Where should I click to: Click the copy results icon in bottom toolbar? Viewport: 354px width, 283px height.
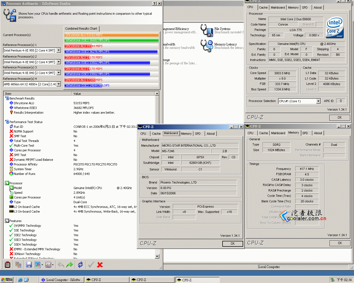(x=18, y=265)
